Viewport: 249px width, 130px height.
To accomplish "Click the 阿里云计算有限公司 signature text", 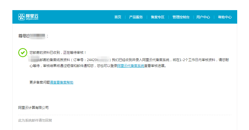I will point(33,107).
